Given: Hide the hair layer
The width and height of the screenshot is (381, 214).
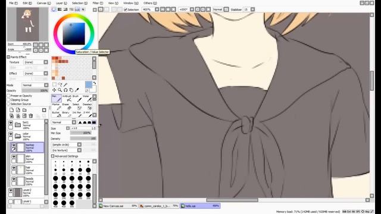Looking at the screenshot, I should click(x=14, y=168).
